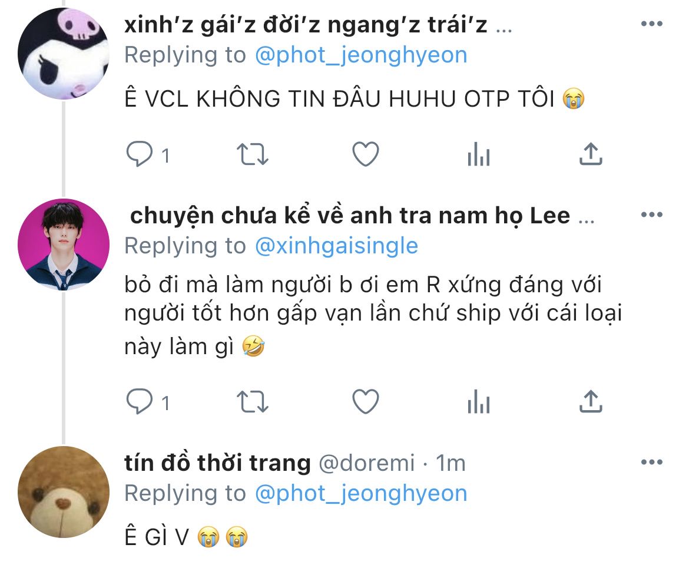Open tín đồ thời trang profile name

pyautogui.click(x=217, y=463)
